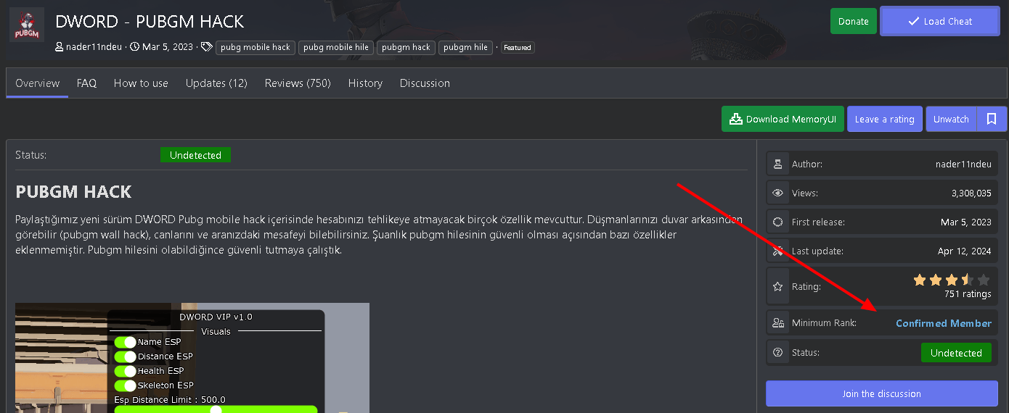
Task: Click the Confirmed Member rank link
Action: click(944, 323)
